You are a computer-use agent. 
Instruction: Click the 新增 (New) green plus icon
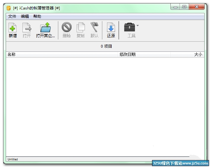[x=13, y=27]
